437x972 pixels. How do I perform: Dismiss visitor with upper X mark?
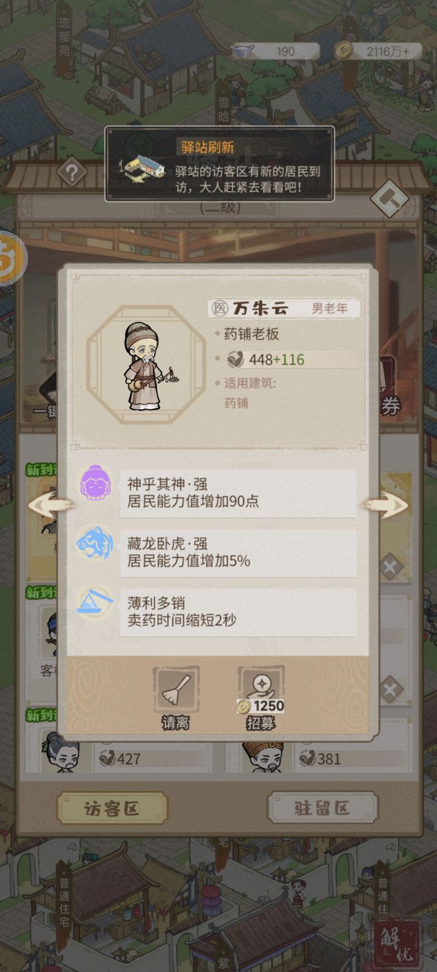[x=391, y=569]
